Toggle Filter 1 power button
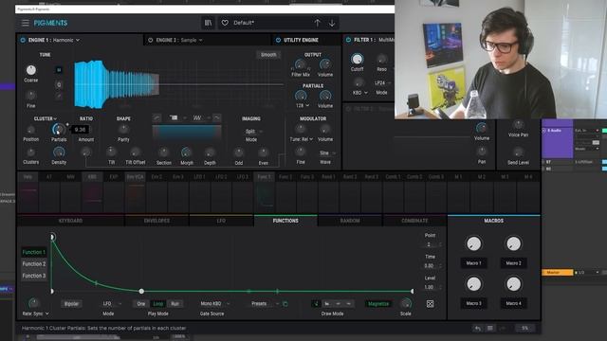 click(348, 40)
